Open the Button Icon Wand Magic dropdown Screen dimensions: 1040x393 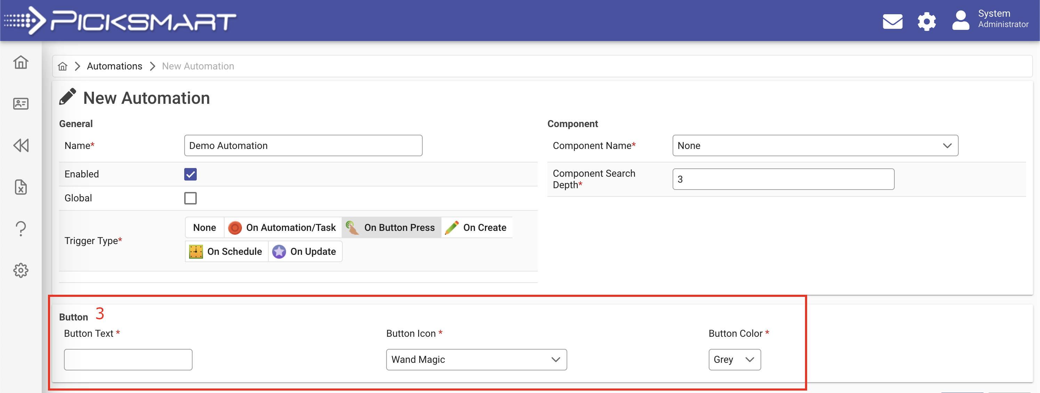click(x=476, y=359)
